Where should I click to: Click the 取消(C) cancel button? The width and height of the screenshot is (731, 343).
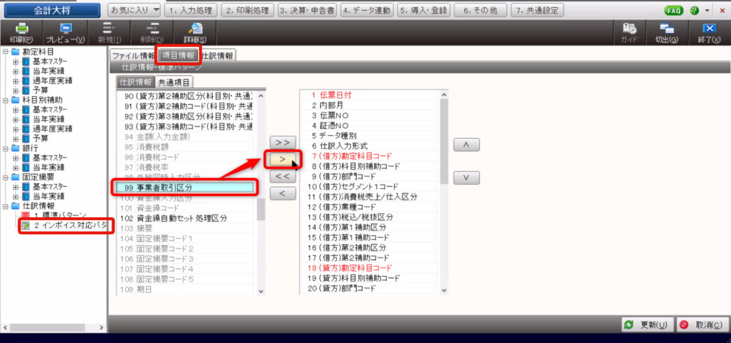click(703, 325)
